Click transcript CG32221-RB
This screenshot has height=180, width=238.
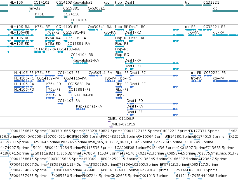coord(208,30)
